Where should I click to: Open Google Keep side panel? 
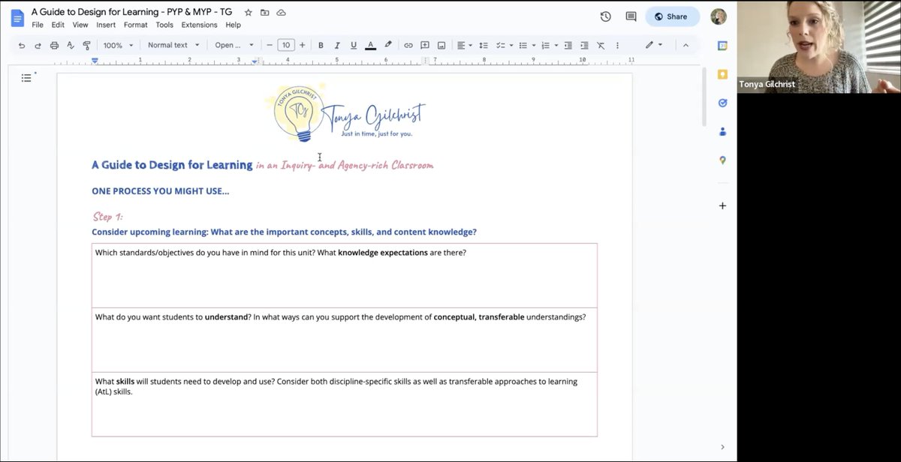pos(722,74)
